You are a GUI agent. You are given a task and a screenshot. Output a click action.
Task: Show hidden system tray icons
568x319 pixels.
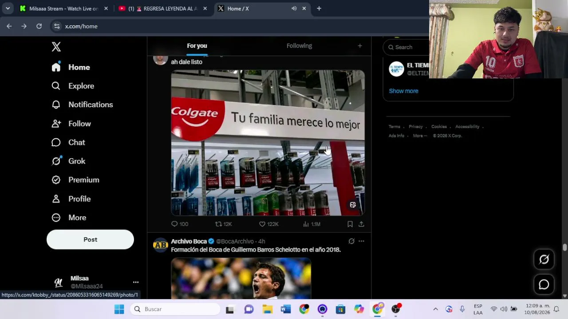[x=435, y=309]
